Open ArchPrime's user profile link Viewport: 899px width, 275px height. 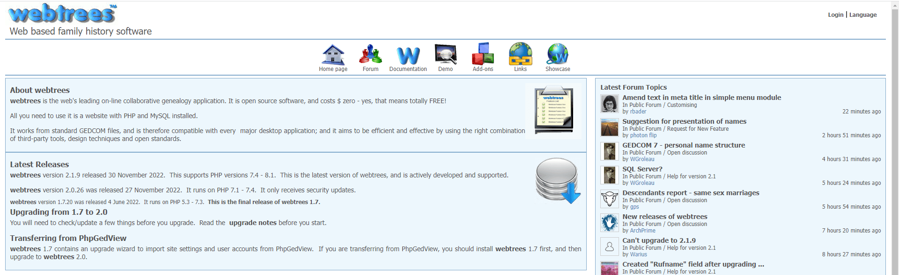pos(643,231)
